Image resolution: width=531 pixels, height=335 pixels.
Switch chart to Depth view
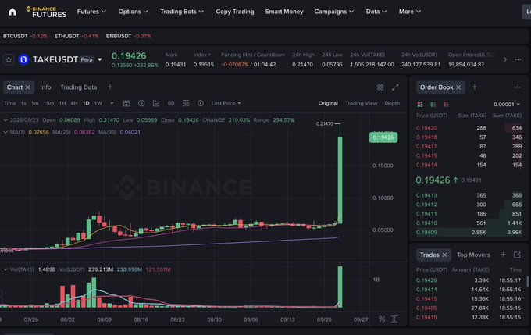[x=392, y=103]
